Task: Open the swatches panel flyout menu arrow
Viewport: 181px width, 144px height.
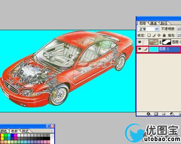Action: click(x=52, y=131)
